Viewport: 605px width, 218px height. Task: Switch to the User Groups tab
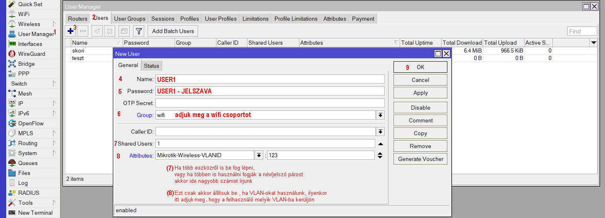coord(130,19)
